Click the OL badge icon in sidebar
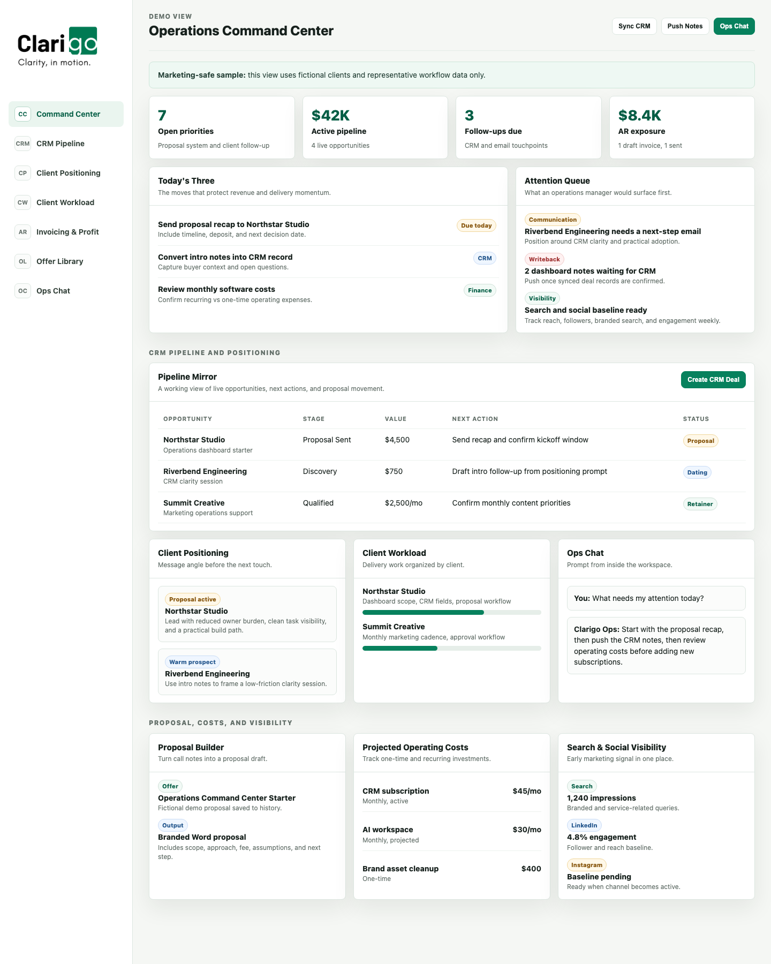 tap(22, 261)
